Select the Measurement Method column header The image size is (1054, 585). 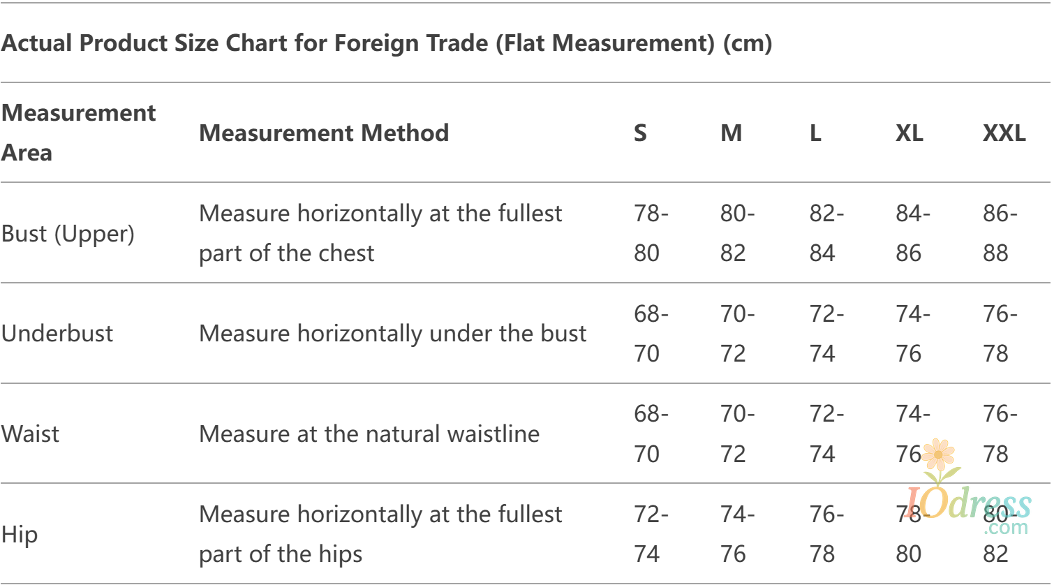pos(324,133)
